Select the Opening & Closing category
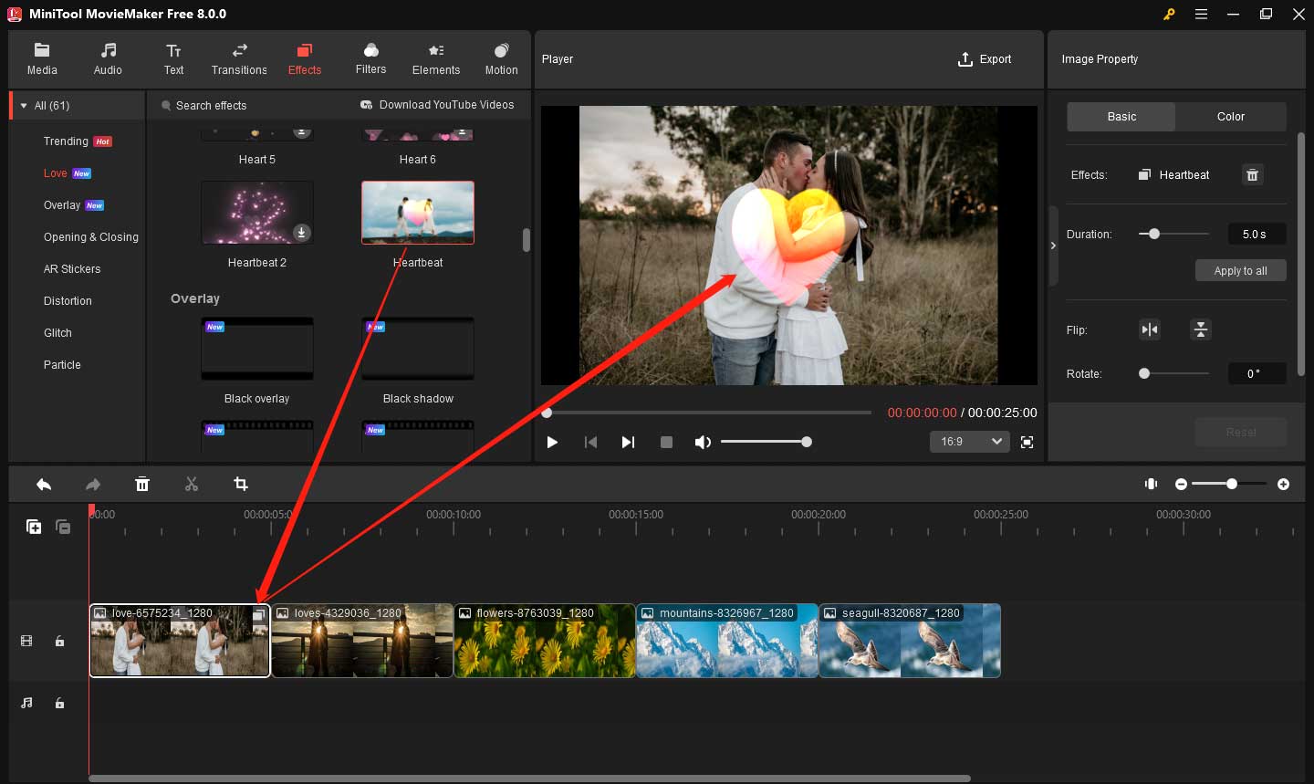Screen dimensions: 1314x784 (x=91, y=237)
